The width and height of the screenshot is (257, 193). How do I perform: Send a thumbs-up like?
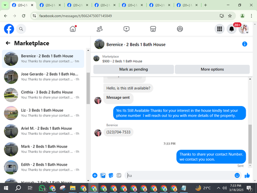coord(247,176)
